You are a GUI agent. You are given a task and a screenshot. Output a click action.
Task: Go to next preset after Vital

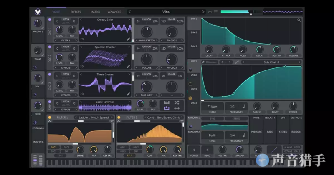point(203,12)
